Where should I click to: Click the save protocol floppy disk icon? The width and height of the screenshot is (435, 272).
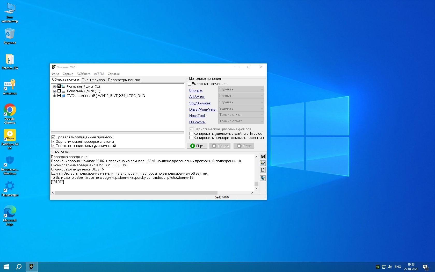coord(263,156)
